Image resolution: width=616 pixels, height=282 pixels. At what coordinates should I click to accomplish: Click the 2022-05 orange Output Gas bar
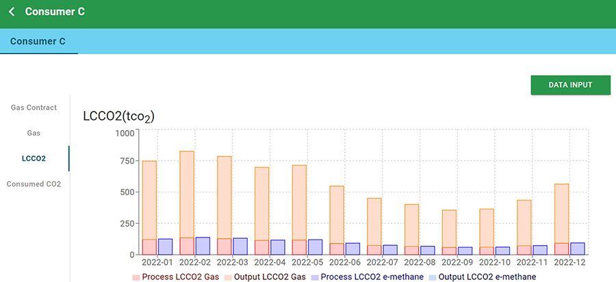point(299,203)
